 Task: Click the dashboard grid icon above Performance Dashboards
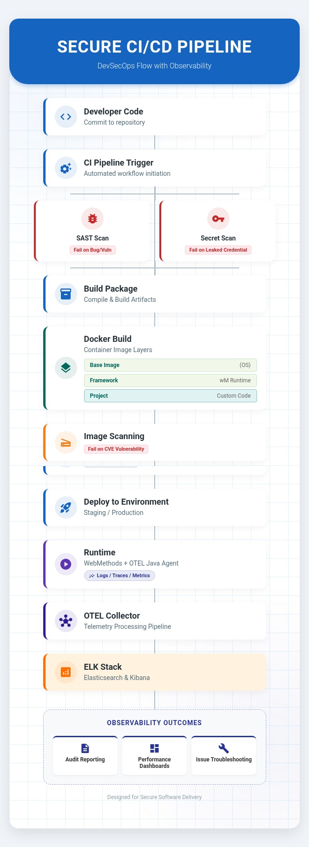click(x=154, y=748)
